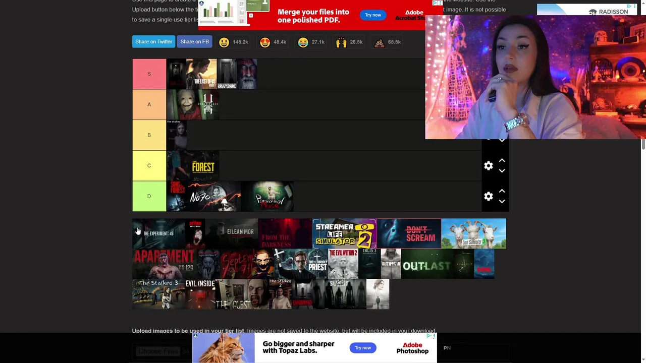Click Try now in the Photoshop ad

(362, 348)
